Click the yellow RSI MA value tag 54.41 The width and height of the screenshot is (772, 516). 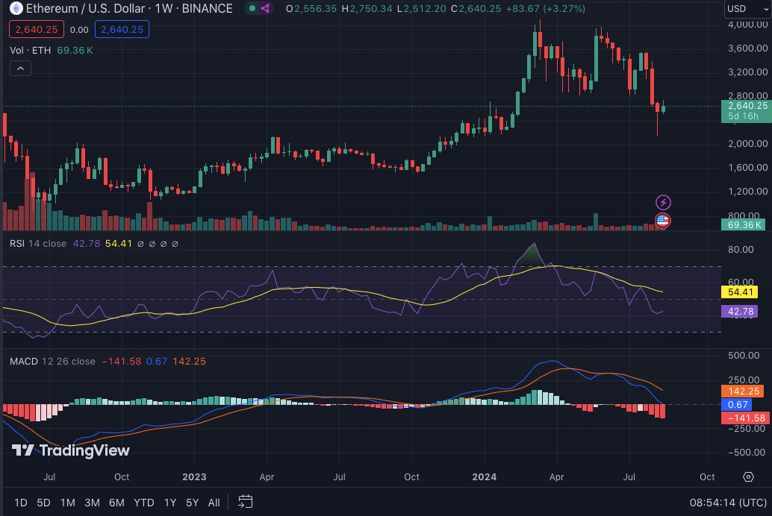coord(741,292)
